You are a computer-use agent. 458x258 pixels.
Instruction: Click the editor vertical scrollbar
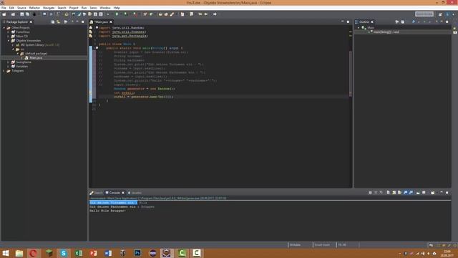pyautogui.click(x=351, y=73)
